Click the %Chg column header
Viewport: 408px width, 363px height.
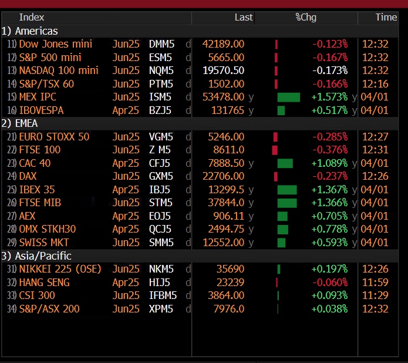coord(306,18)
